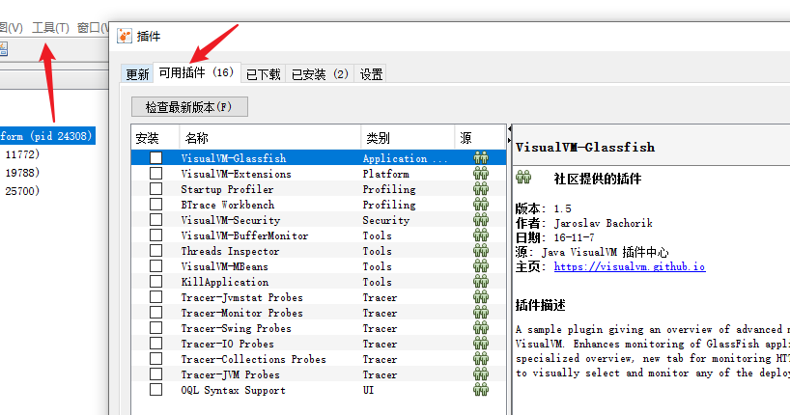Open the https://visualvm.github.io homepage link

[x=630, y=266]
